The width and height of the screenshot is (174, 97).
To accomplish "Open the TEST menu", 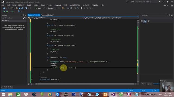I will point(65,5).
